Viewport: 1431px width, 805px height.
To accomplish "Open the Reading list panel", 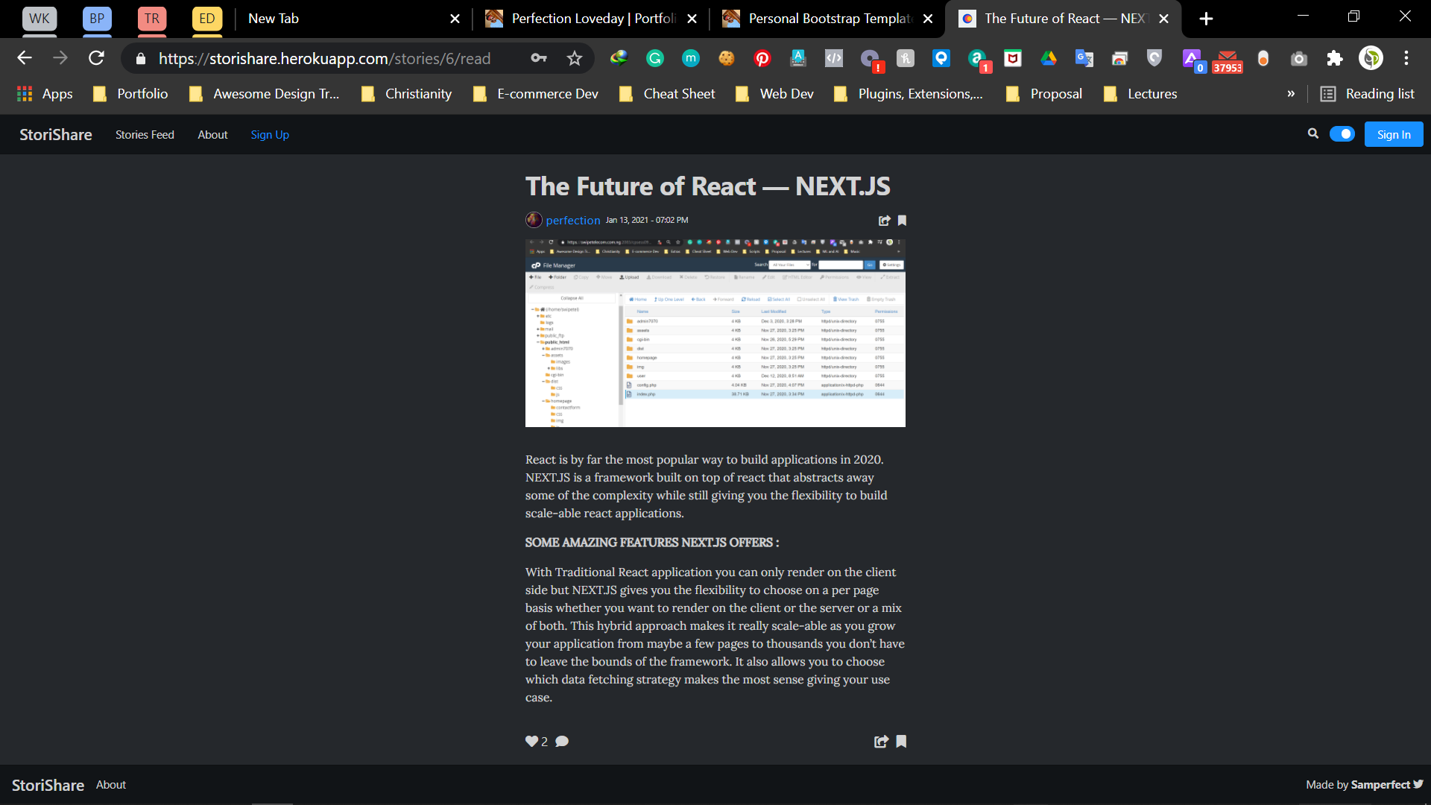I will (x=1368, y=94).
